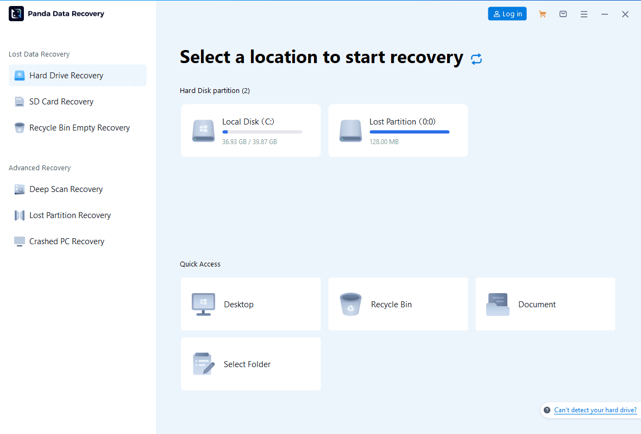
Task: Click the Local Disk (C:) drive icon
Action: point(203,131)
